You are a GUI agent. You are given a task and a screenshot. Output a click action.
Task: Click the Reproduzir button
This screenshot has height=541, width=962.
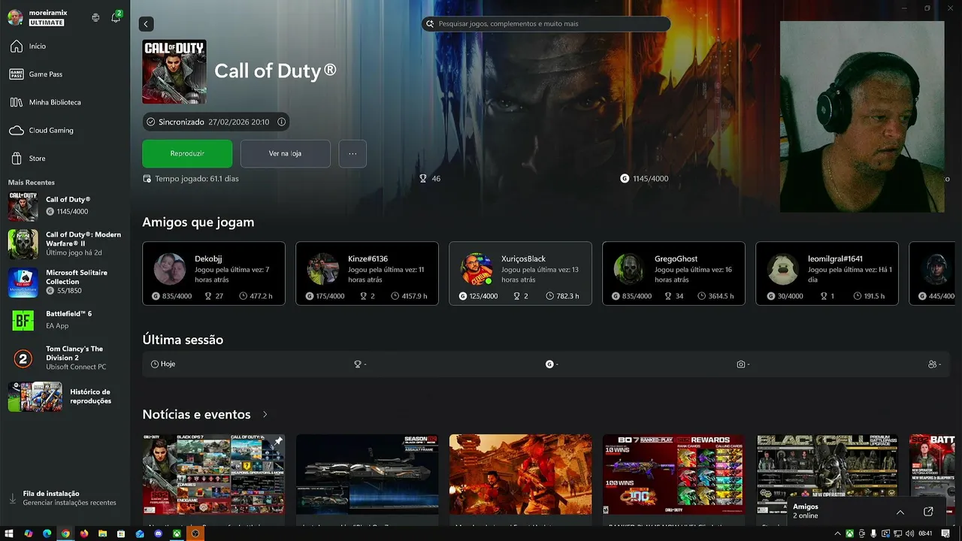click(187, 153)
